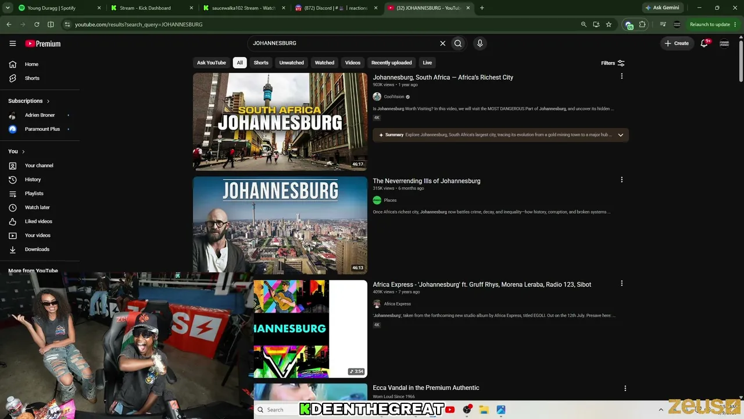Open 'Ecca Vandal in the Premium Authentic' title
This screenshot has width=744, height=419.
click(426, 388)
